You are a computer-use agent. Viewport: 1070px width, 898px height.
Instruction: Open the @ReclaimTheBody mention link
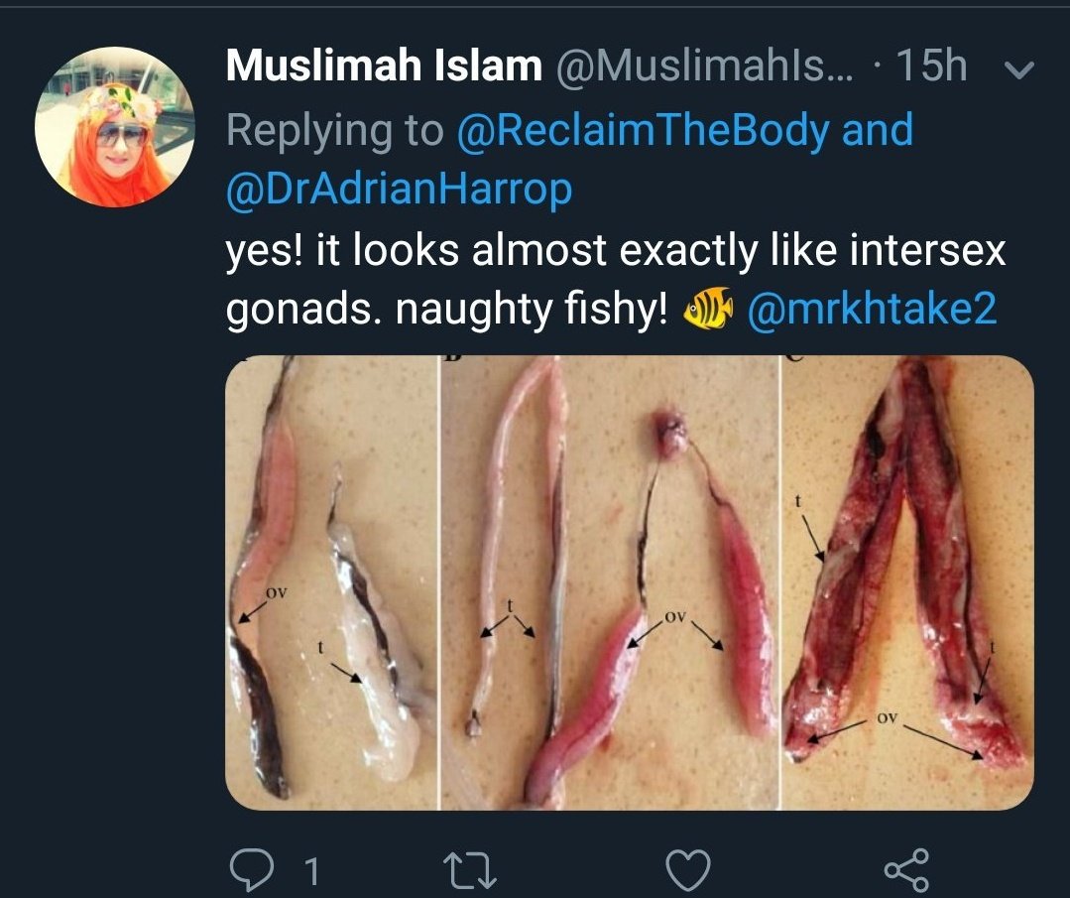click(643, 130)
